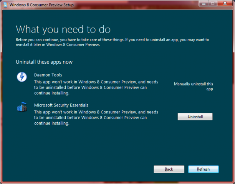235x184 pixels.
Task: Refresh the compatibility list
Action: point(204,169)
